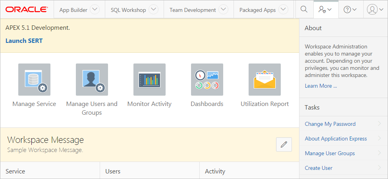
Task: Select Manage User Groups task
Action: click(x=330, y=153)
